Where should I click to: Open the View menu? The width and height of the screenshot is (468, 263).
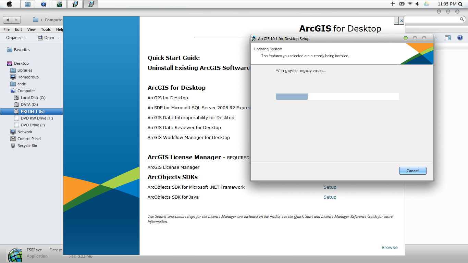(32, 29)
